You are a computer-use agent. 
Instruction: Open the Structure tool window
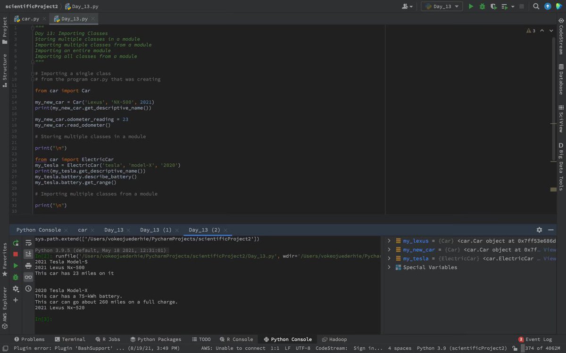click(x=5, y=70)
